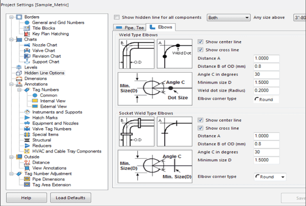Screen dimensions: 306x206
Task: Click the Key Plan Hatching icon
Action: pos(28,34)
